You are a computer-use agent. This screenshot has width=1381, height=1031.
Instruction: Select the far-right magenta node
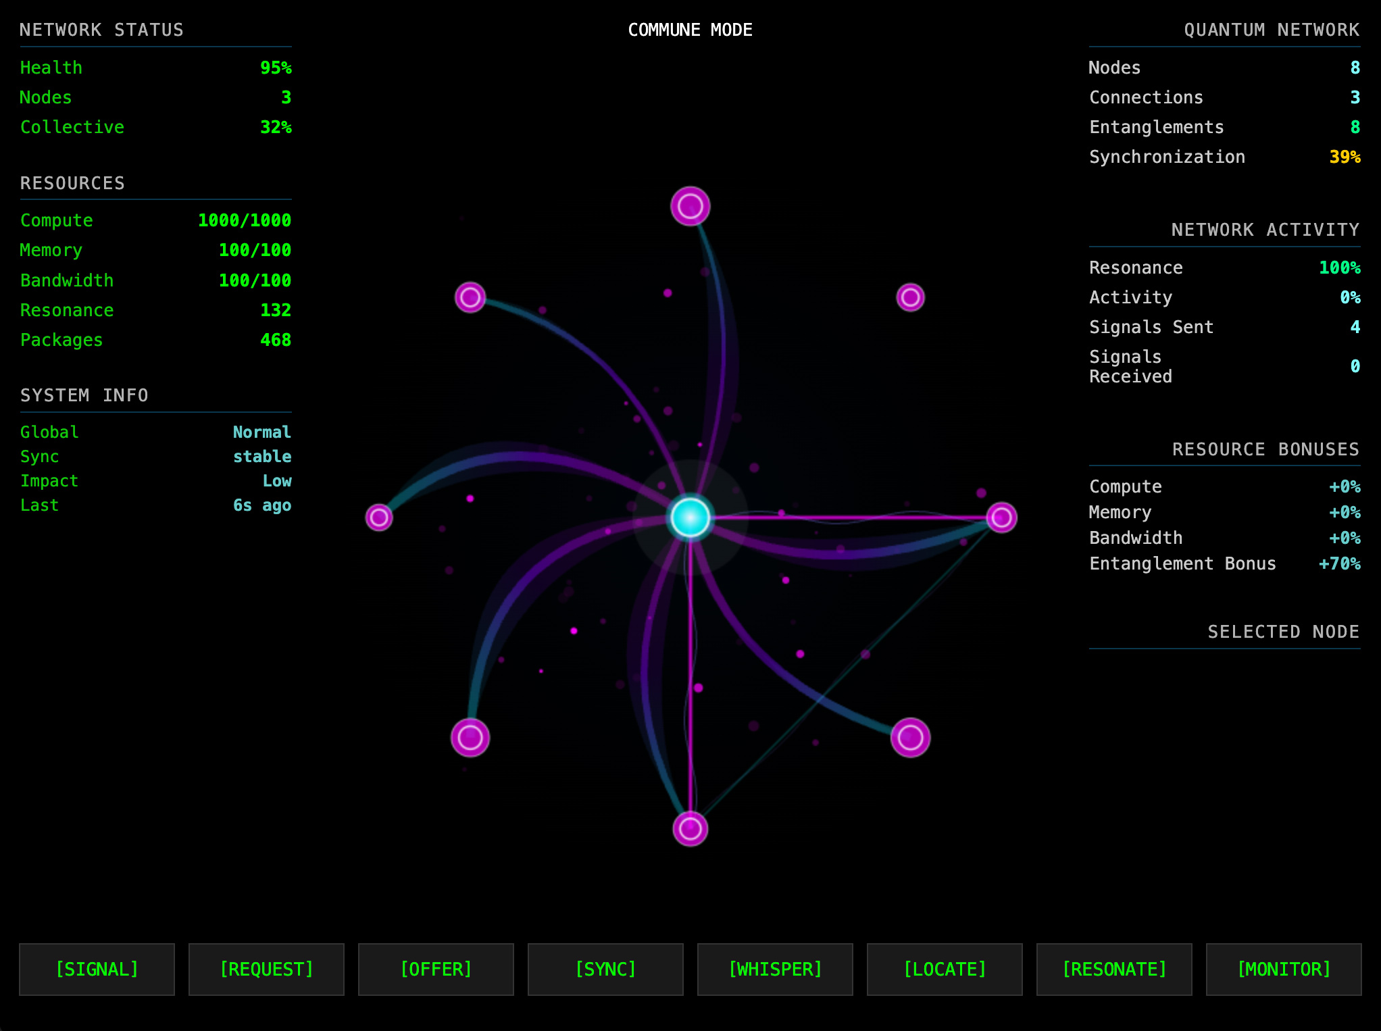coord(1001,518)
